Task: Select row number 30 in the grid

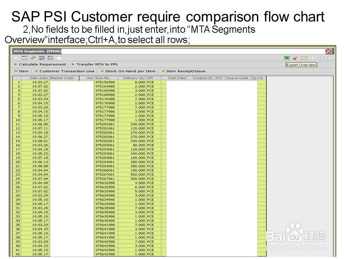Action: tap(17, 204)
